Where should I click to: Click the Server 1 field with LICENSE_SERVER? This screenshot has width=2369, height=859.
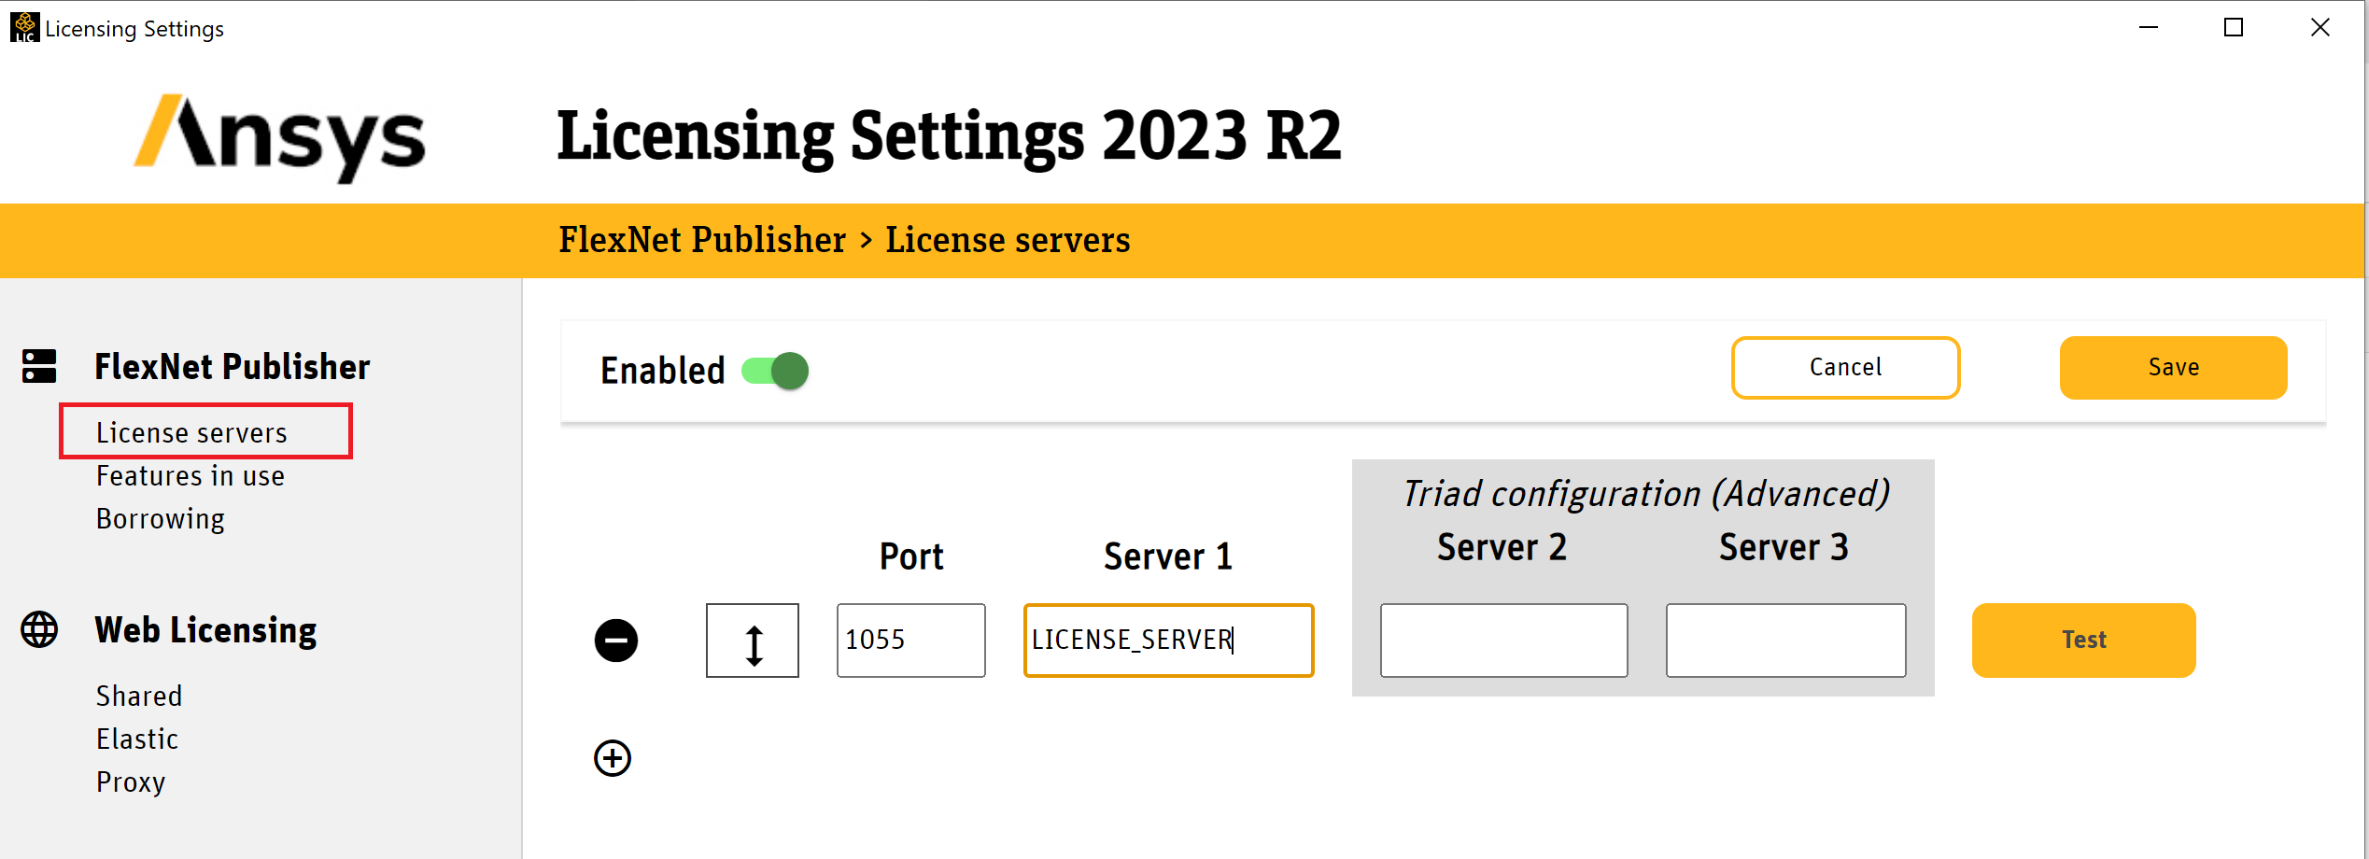point(1169,641)
